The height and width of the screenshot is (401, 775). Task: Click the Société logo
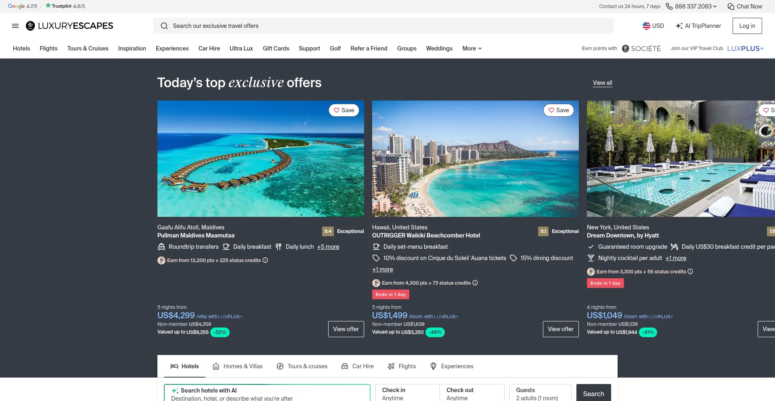641,48
